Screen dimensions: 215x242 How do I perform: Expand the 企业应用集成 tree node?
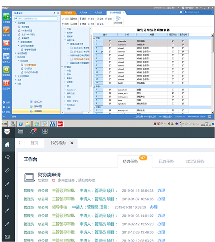(x=16, y=76)
